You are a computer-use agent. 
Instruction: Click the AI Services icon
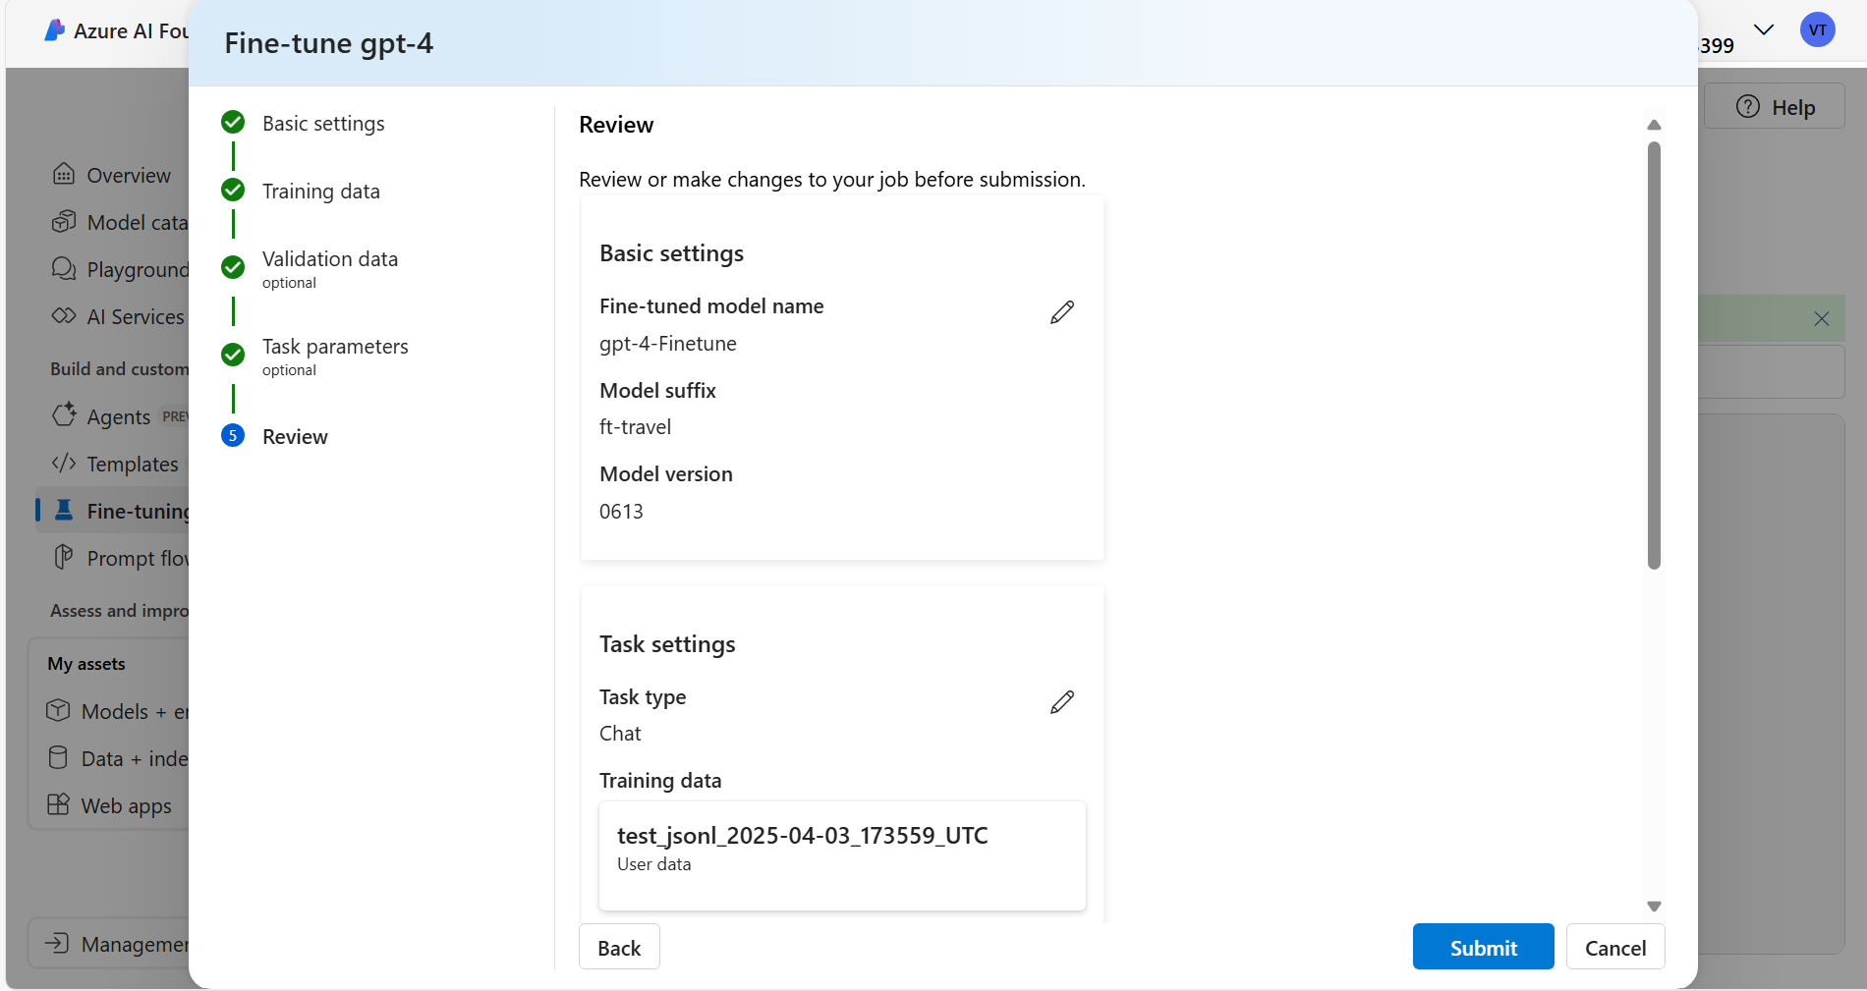pyautogui.click(x=64, y=316)
